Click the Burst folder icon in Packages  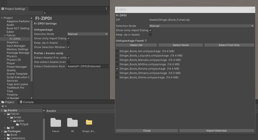[8, 135]
